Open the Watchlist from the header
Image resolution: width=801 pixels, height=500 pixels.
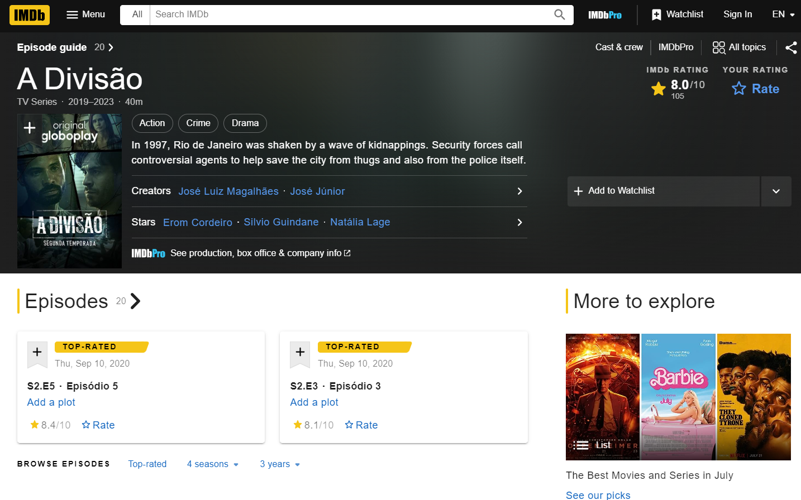point(678,15)
